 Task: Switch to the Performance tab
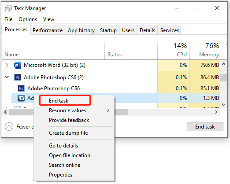[x=48, y=30]
